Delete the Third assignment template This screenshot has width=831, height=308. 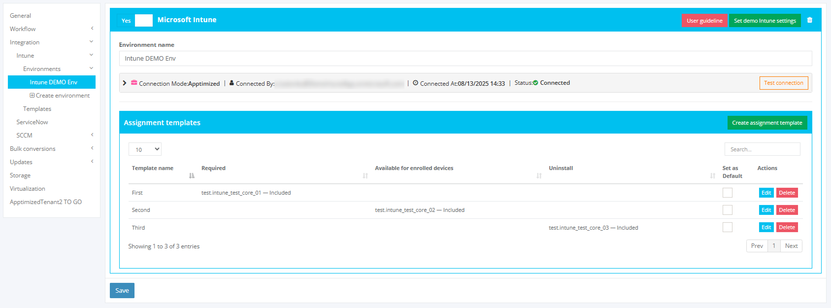coord(787,227)
